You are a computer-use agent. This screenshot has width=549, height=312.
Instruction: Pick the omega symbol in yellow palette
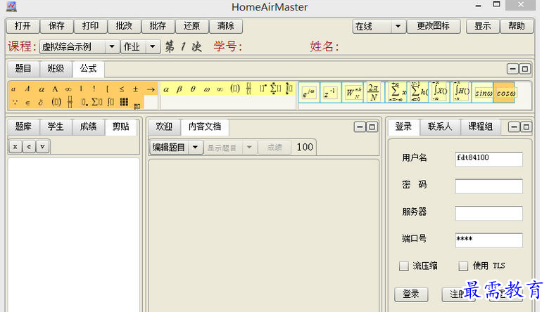tap(206, 89)
